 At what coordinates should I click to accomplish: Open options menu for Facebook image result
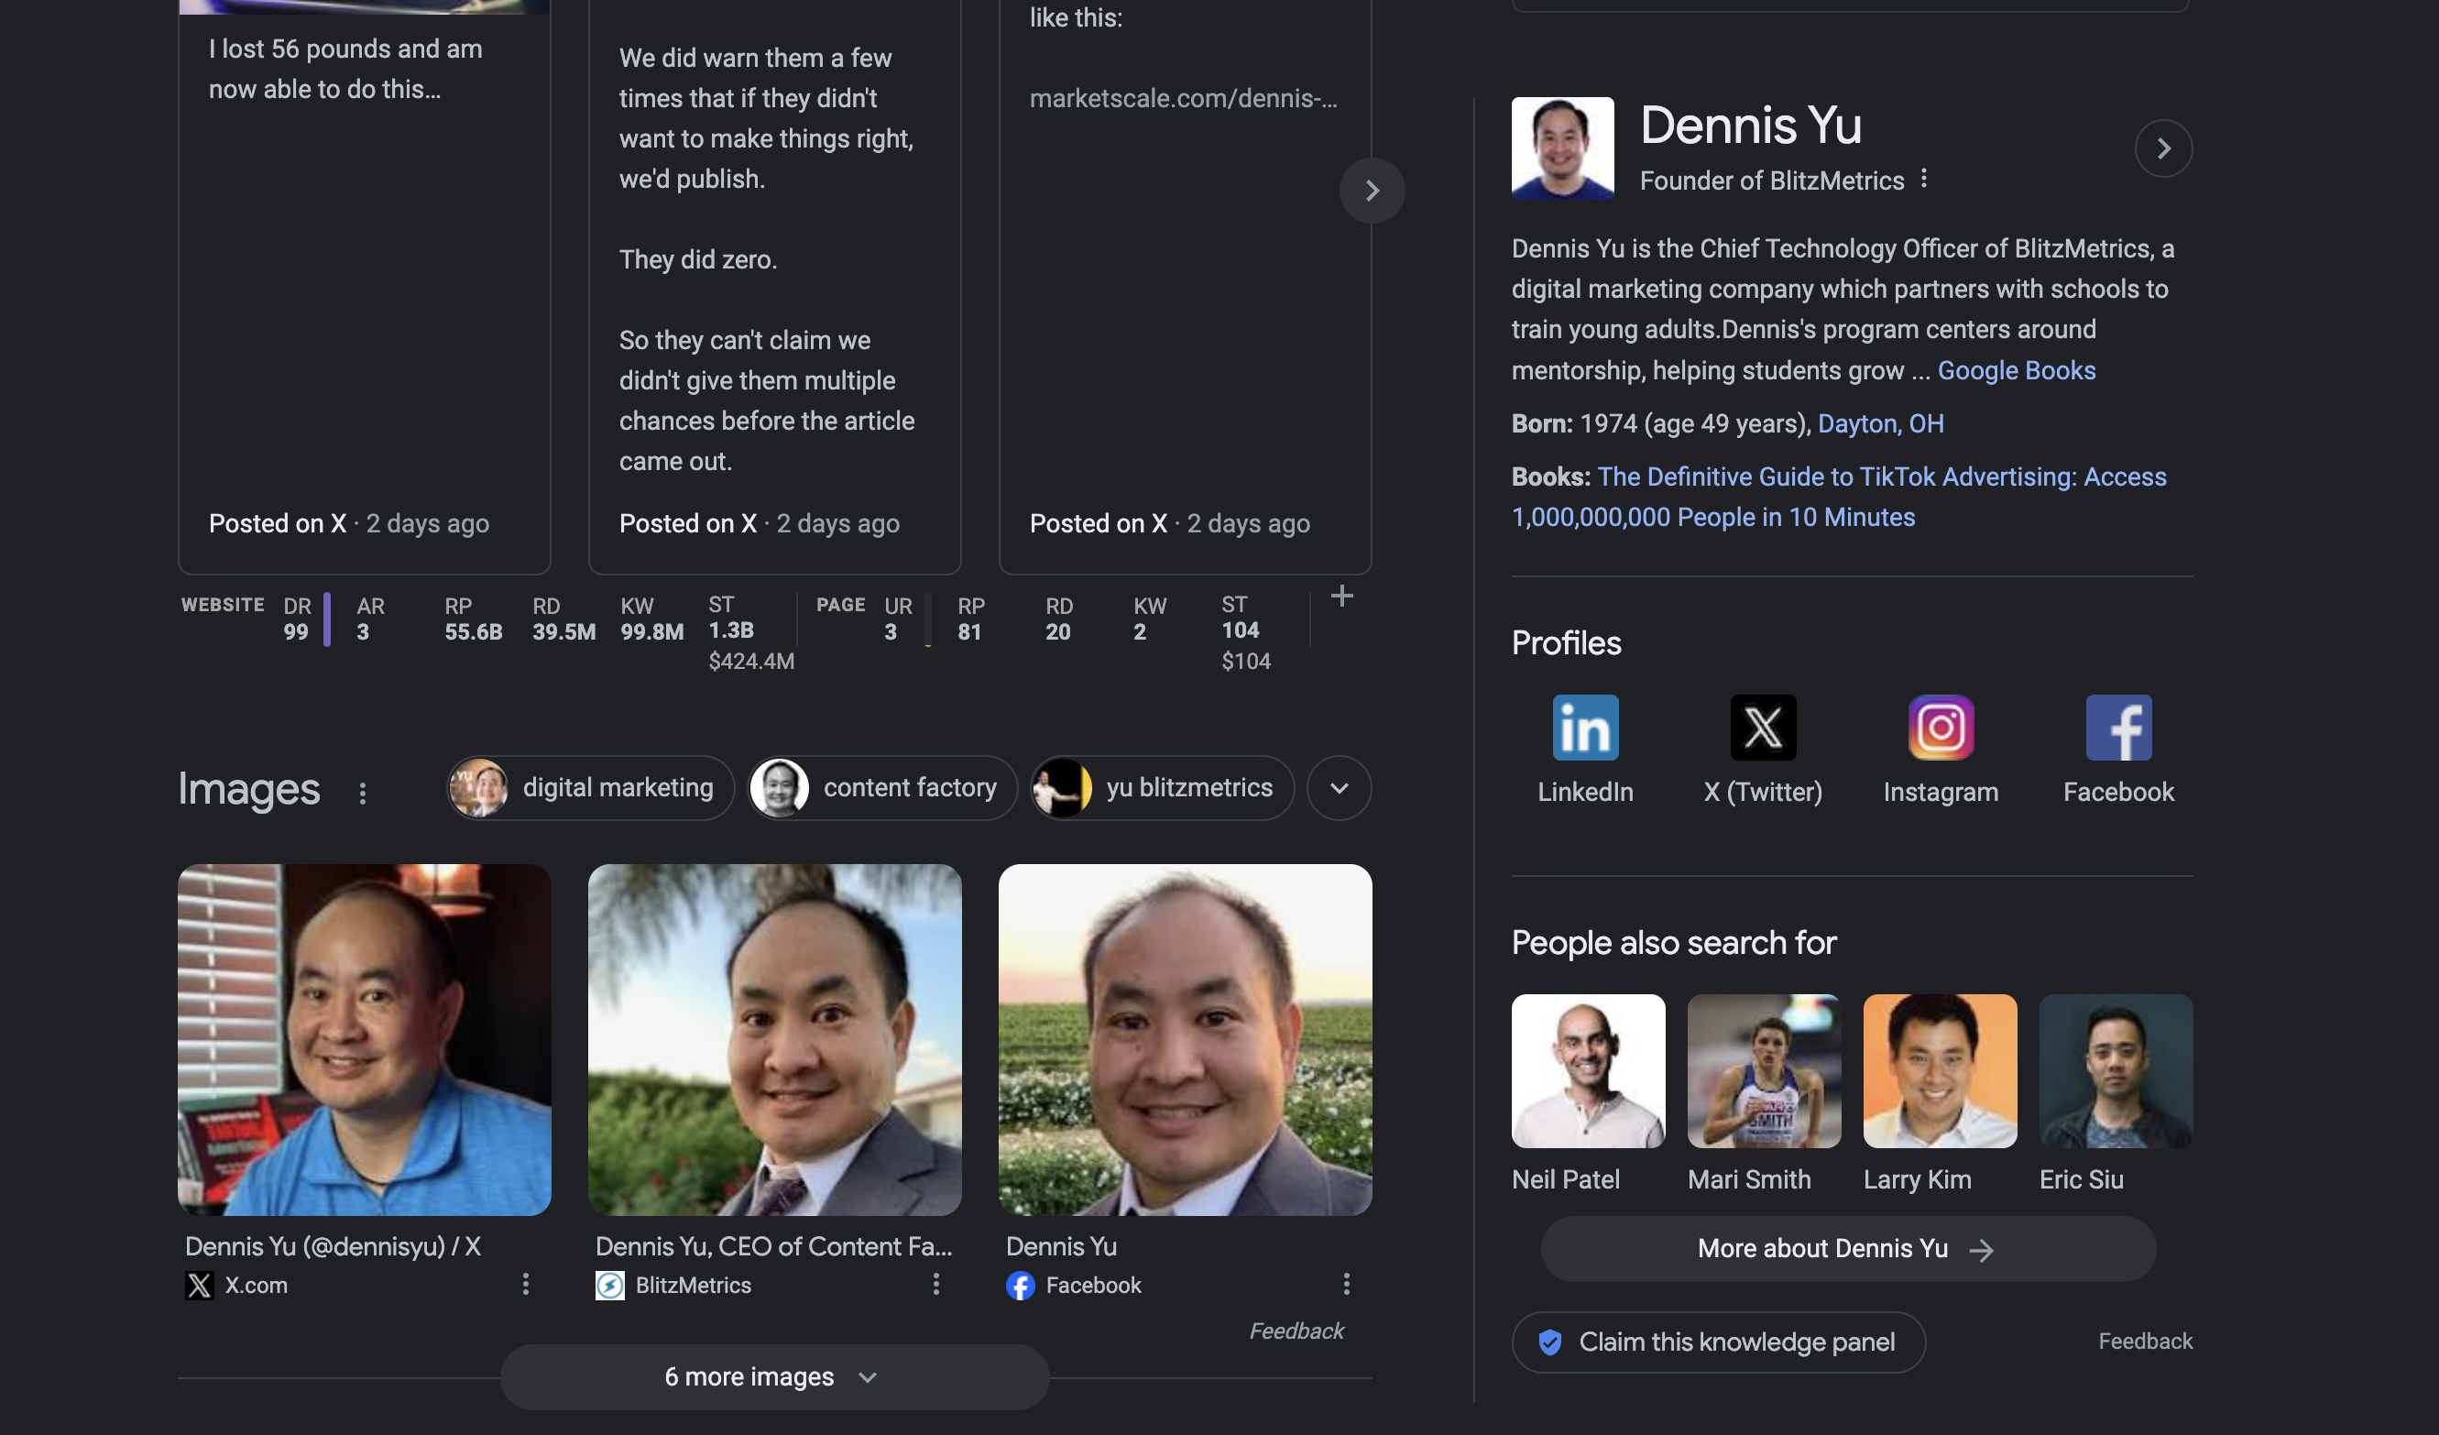click(x=1346, y=1284)
